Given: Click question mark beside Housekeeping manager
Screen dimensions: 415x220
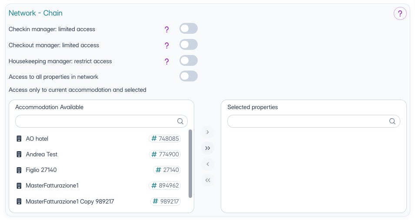Looking at the screenshot, I should point(166,61).
